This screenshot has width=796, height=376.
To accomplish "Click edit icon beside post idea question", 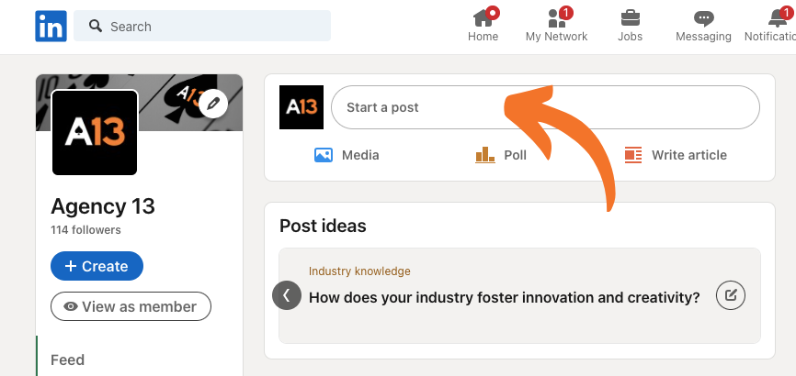I will 731,295.
